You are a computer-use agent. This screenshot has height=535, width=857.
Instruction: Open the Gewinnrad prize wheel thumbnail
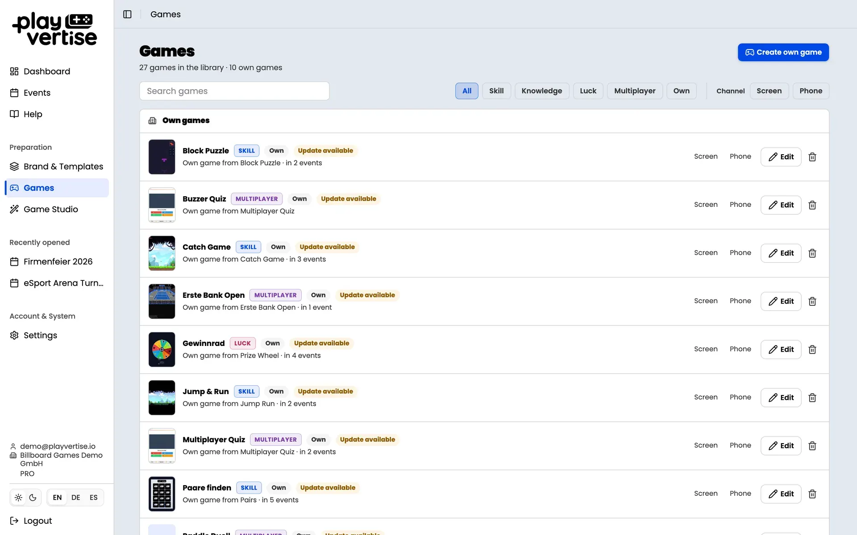[x=162, y=350]
